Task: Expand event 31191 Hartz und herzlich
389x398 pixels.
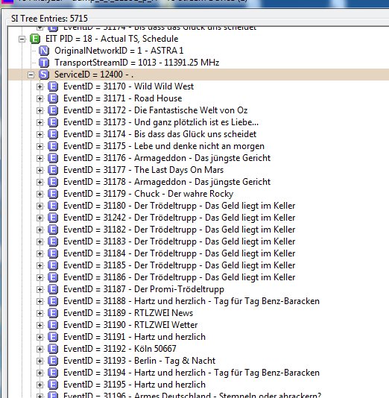Action: (x=39, y=338)
